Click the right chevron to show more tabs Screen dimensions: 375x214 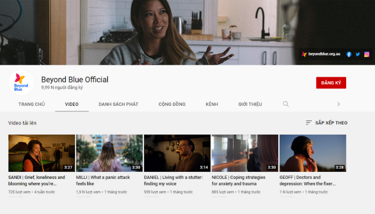[339, 104]
